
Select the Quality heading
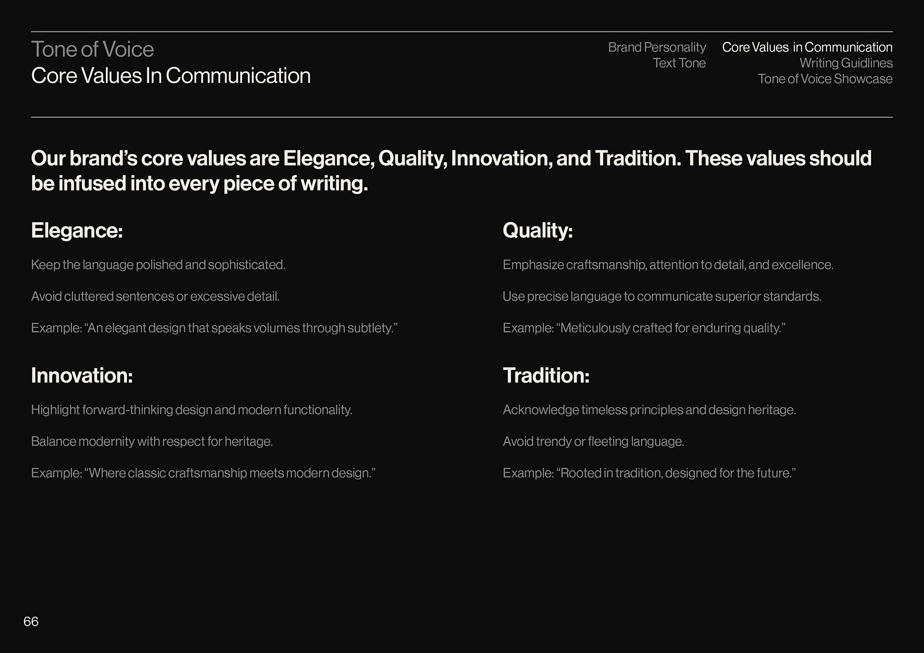[x=538, y=230]
